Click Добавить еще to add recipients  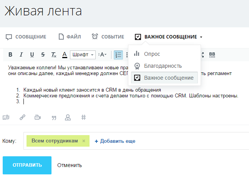(x=115, y=141)
